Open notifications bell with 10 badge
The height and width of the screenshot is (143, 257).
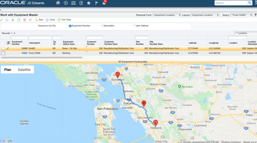[x=104, y=3]
